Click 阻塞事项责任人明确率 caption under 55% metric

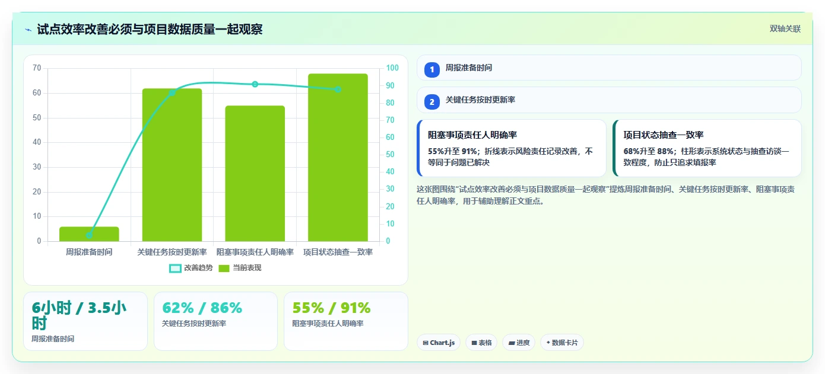click(x=328, y=324)
